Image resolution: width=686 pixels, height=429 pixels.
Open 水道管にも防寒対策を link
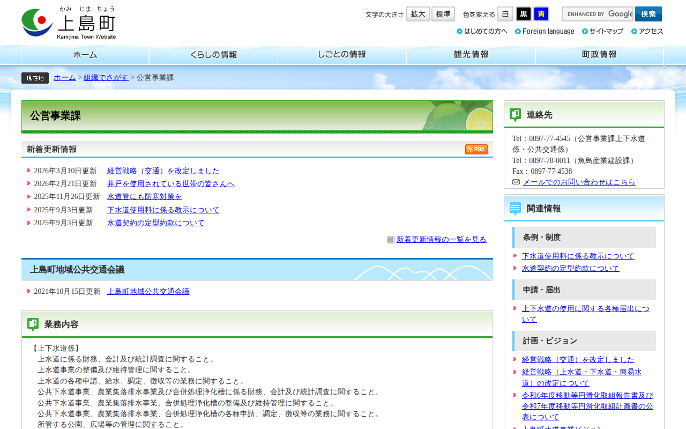tap(144, 197)
